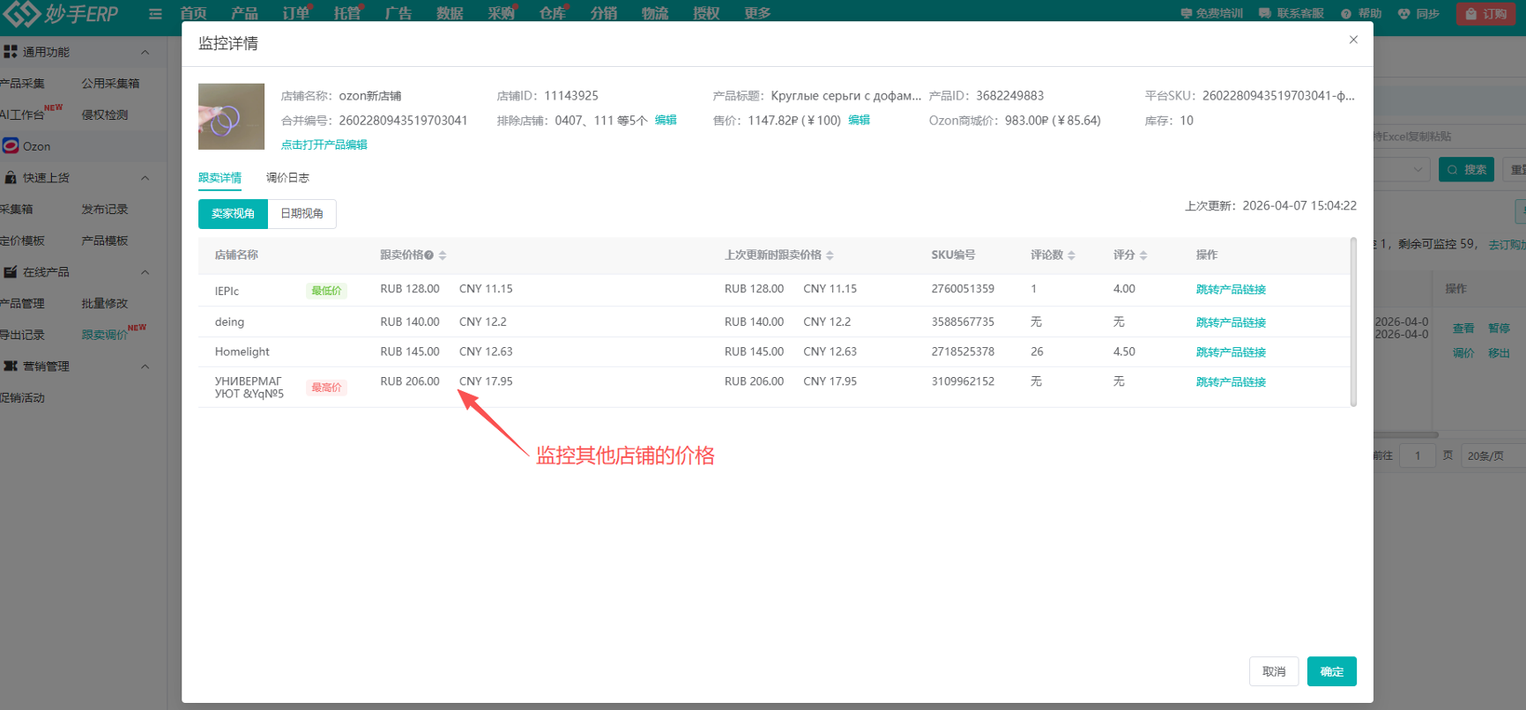Open the 调价日志 tab
Viewport: 1526px width, 710px height.
click(287, 178)
